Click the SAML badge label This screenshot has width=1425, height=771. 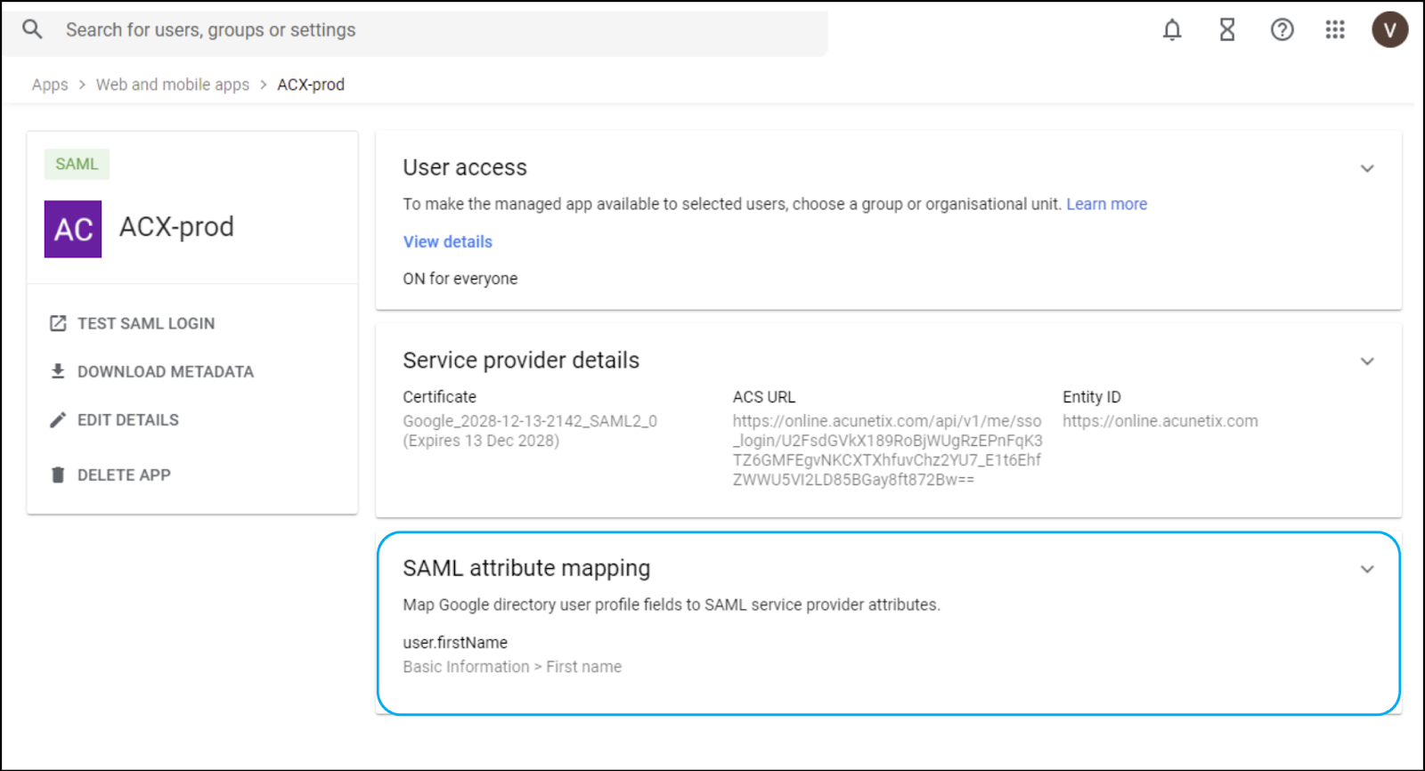(x=77, y=164)
